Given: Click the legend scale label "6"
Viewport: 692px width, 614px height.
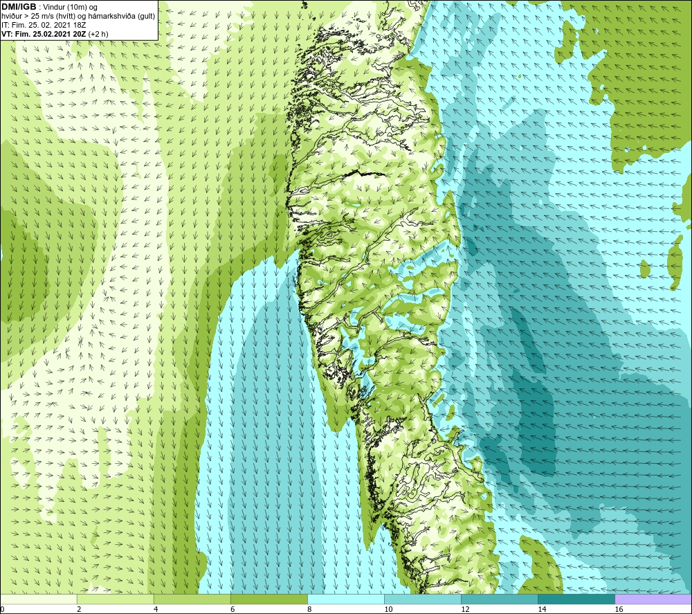Looking at the screenshot, I should coord(233,610).
